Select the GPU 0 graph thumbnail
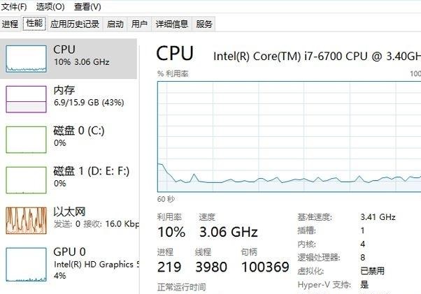The image size is (421, 294). click(26, 264)
